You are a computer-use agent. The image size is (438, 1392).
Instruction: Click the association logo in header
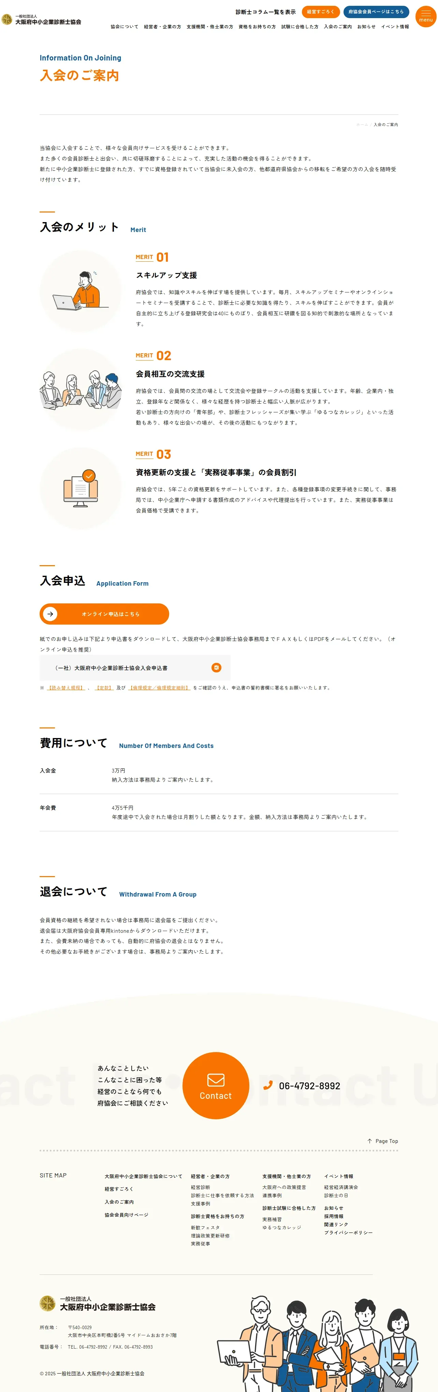click(x=42, y=20)
